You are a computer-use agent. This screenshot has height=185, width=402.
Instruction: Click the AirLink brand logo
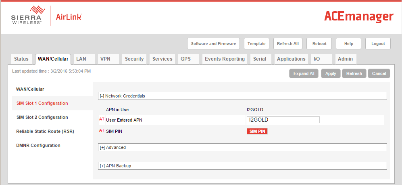(69, 17)
